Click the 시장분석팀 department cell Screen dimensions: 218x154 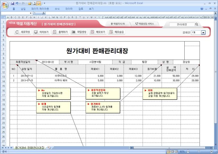[x=95, y=62]
